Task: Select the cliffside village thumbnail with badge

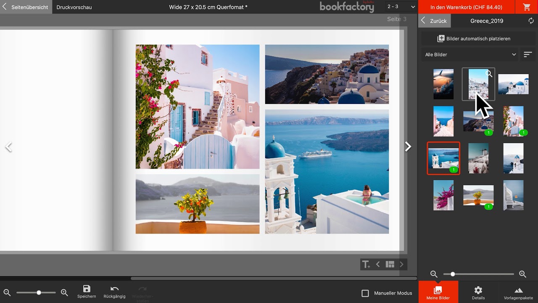Action: [478, 121]
